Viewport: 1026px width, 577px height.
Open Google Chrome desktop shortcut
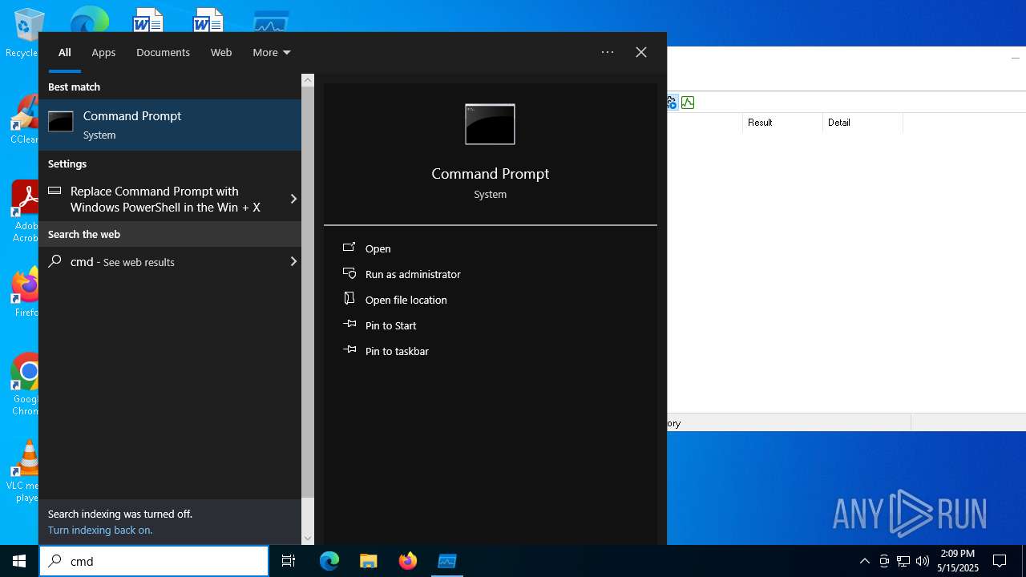pyautogui.click(x=24, y=385)
